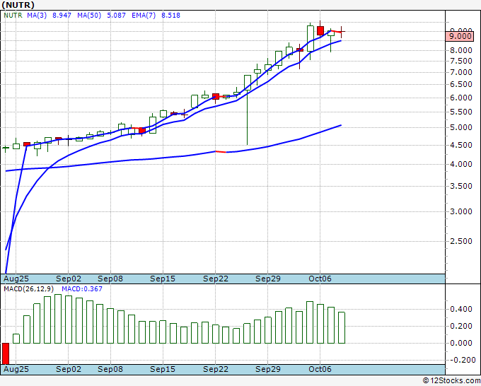Click Aug25 on the MACD panel date axis

(16, 369)
